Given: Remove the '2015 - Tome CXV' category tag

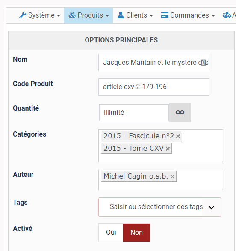Looking at the screenshot, I should pos(168,149).
